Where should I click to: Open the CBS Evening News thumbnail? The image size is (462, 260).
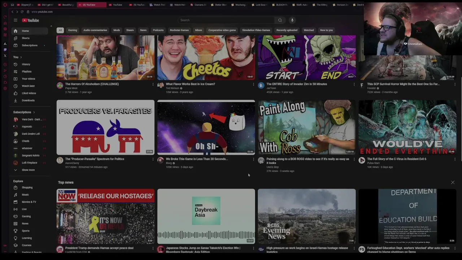[307, 216]
